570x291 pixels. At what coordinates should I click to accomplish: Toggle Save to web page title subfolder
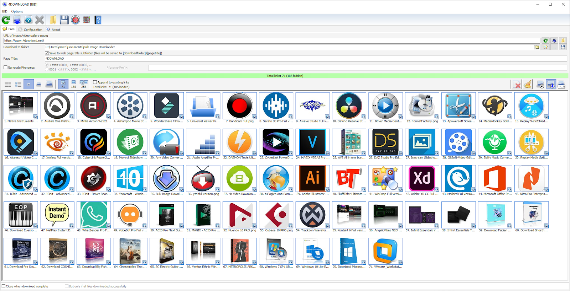[47, 53]
